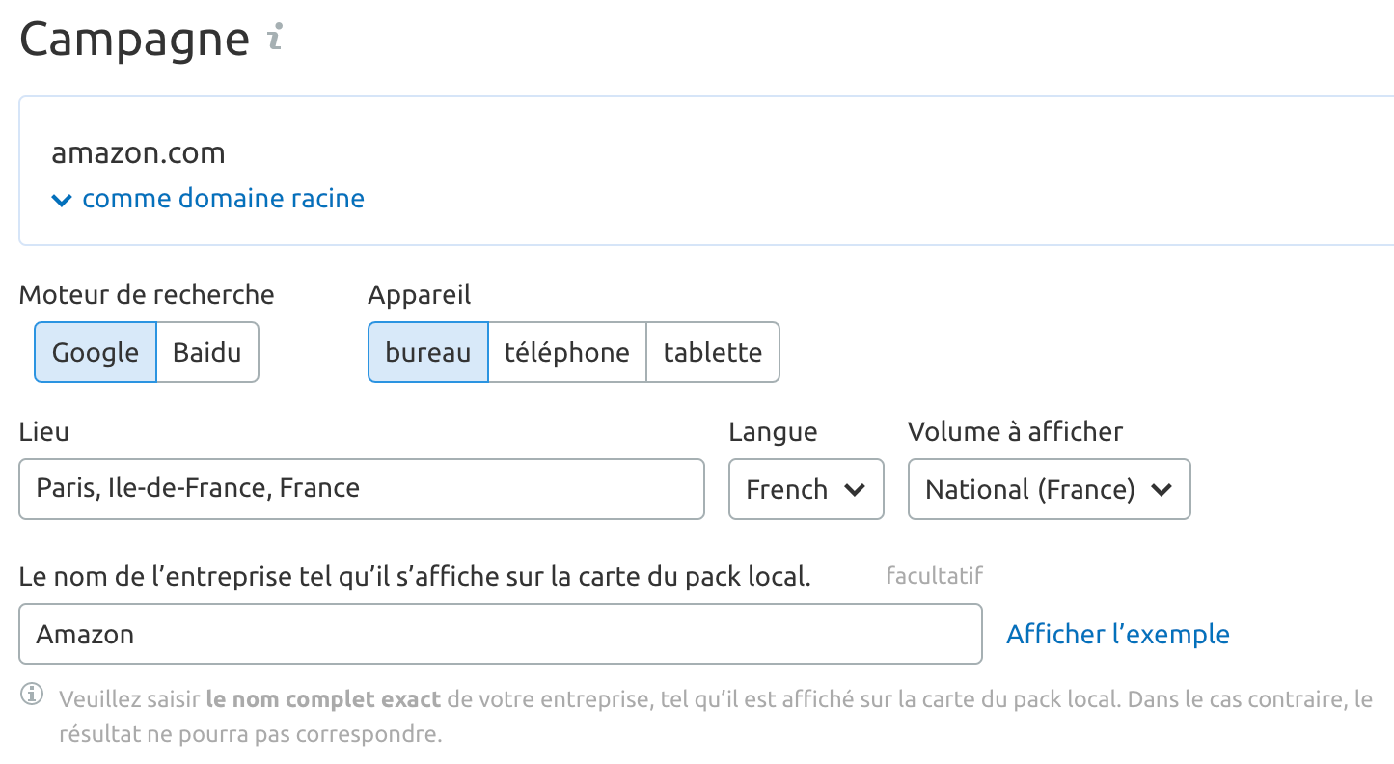Click the Campagne heading text
The image size is (1394, 764).
(x=134, y=40)
